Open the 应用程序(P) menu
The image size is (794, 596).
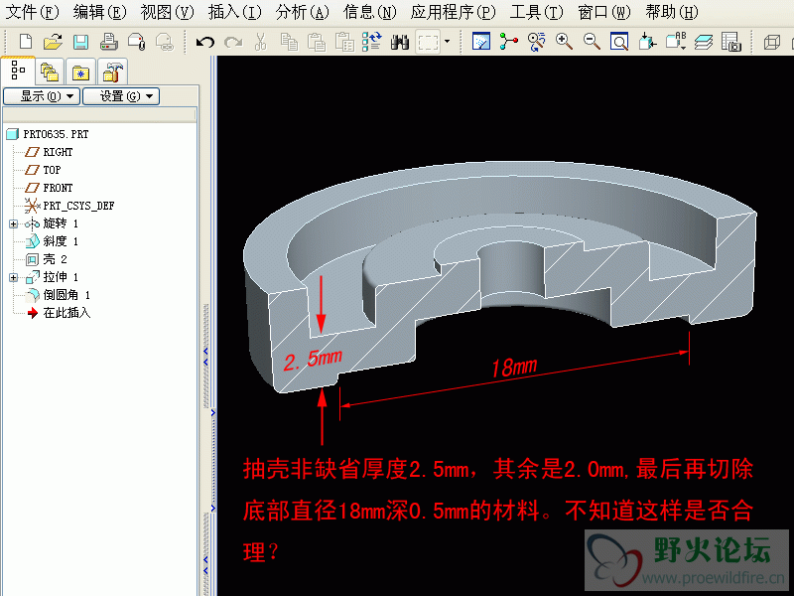coord(454,12)
